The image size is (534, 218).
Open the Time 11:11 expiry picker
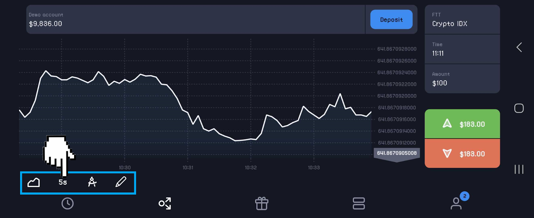462,49
